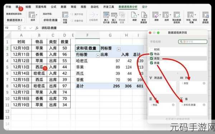
Task: Open 字段设置 field settings
Action: (x=65, y=17)
